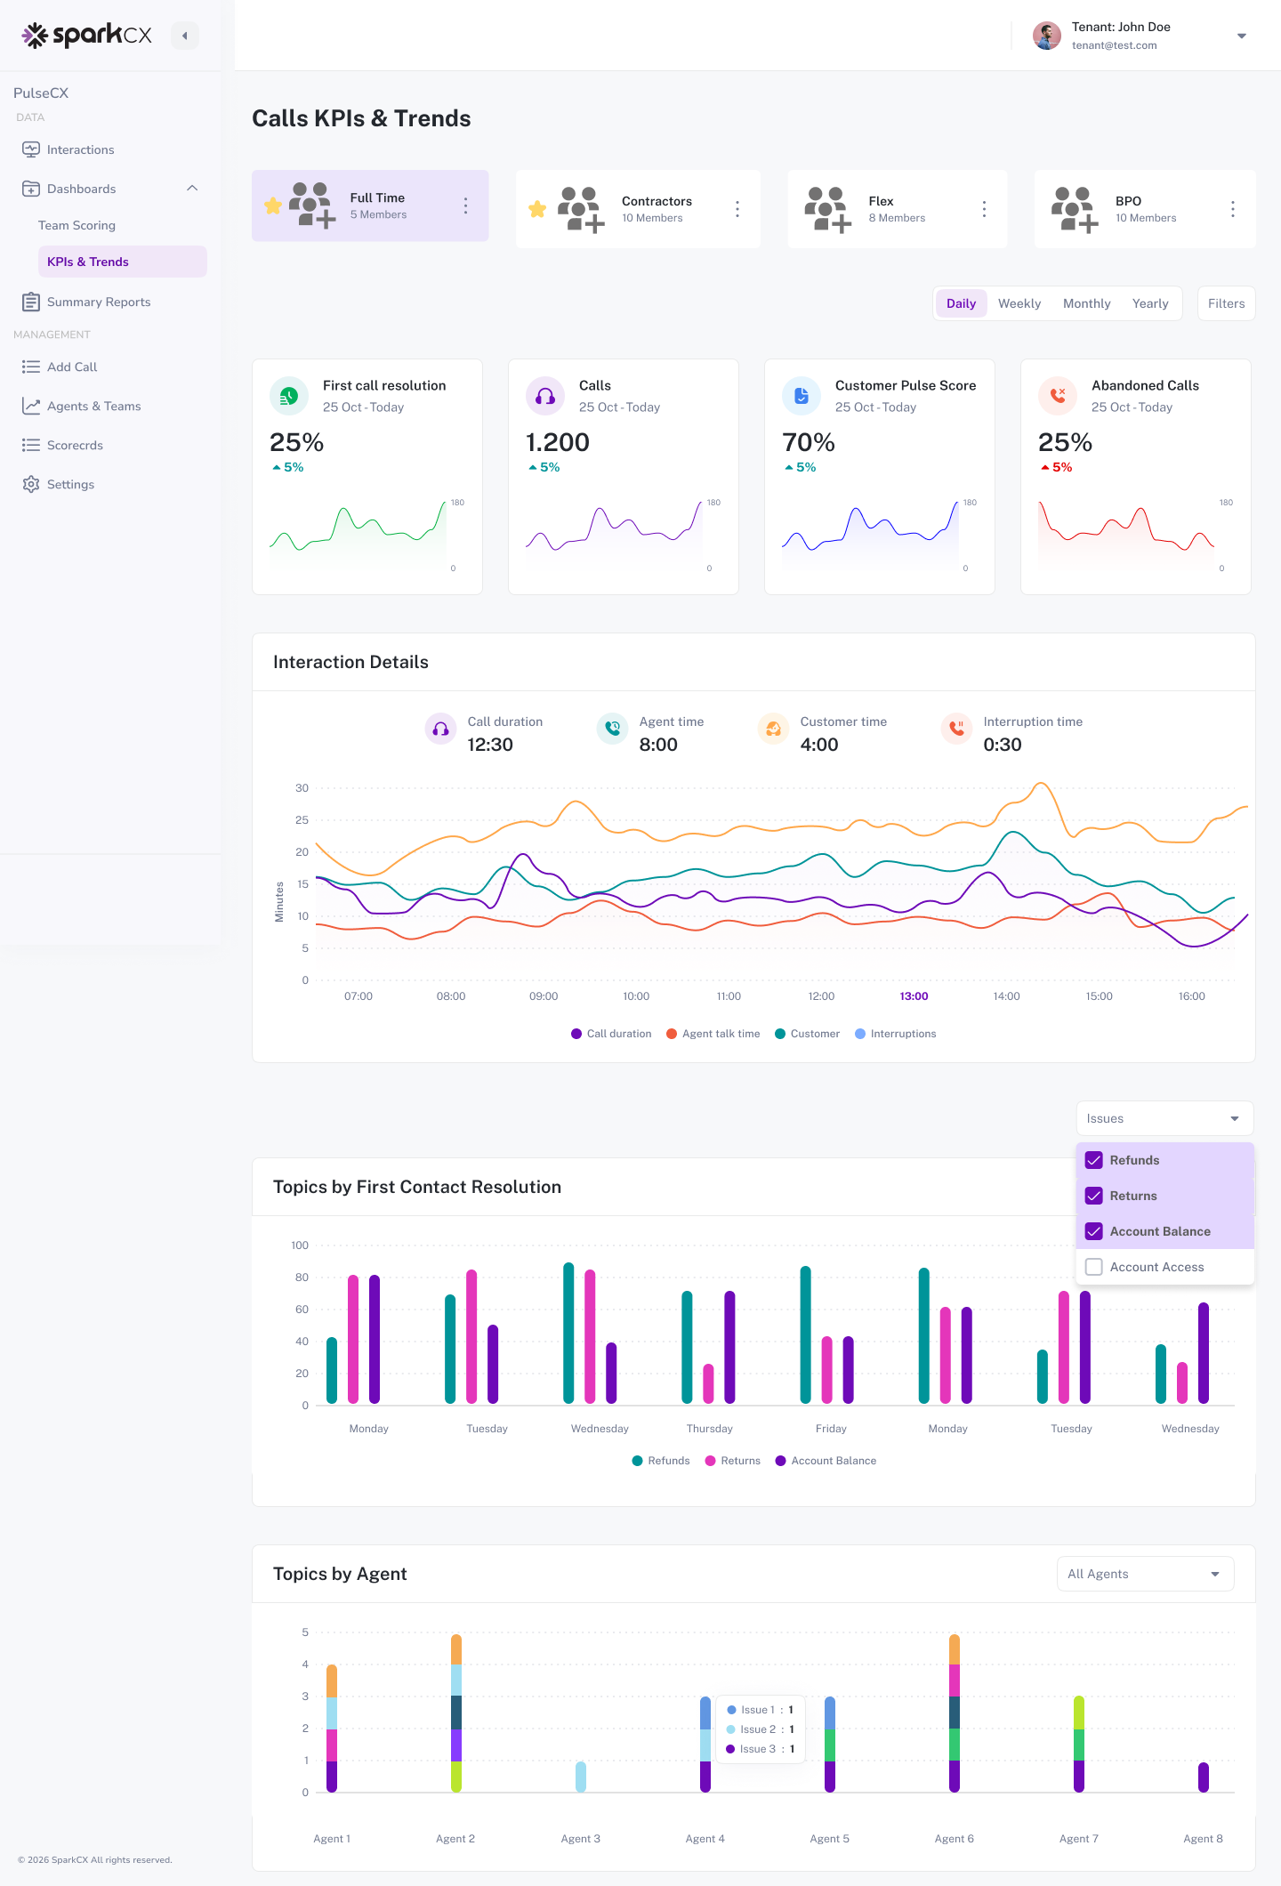1281x1886 pixels.
Task: Switch to the Weekly tab
Action: 1019,303
